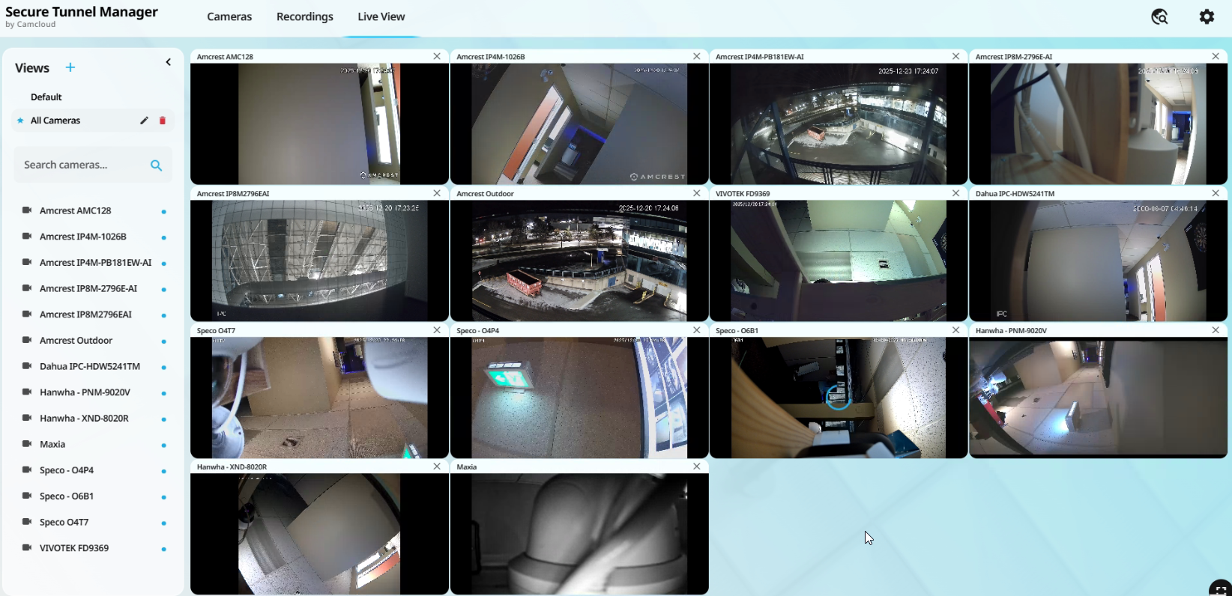
Task: Click the camera discovery search icon
Action: (1160, 16)
